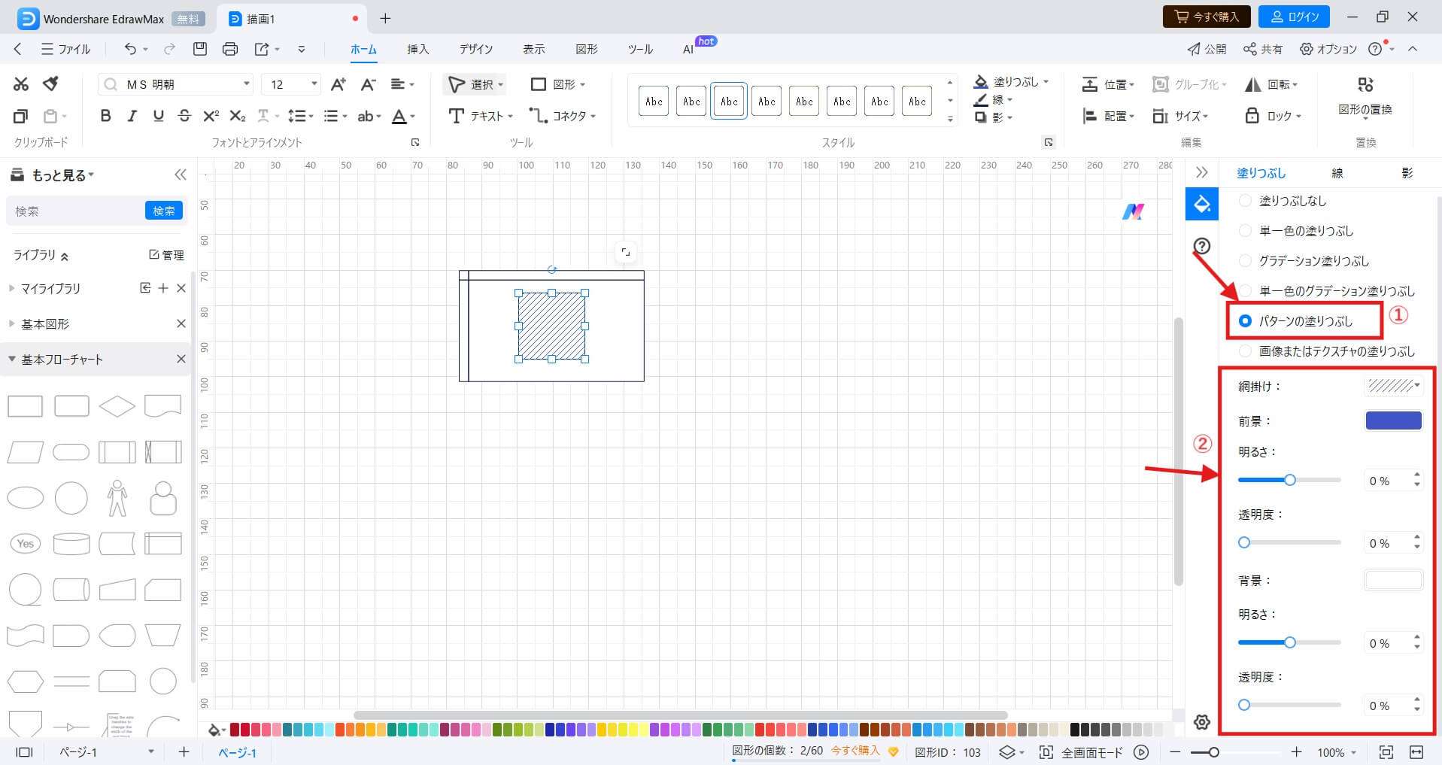
Task: Select single-color gradient fill radio option
Action: (x=1245, y=291)
